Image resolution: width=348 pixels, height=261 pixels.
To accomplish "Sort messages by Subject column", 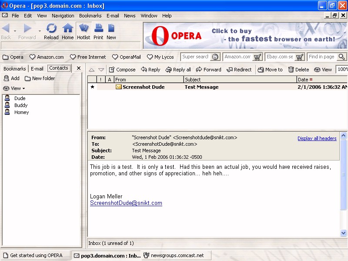I will tap(241, 80).
